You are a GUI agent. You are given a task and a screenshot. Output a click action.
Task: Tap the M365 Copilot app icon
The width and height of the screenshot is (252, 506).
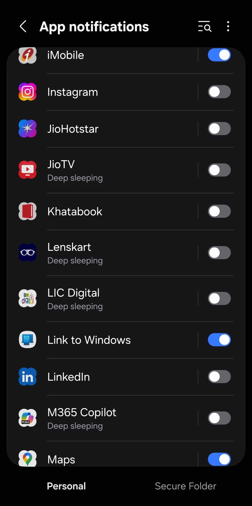coord(28,418)
